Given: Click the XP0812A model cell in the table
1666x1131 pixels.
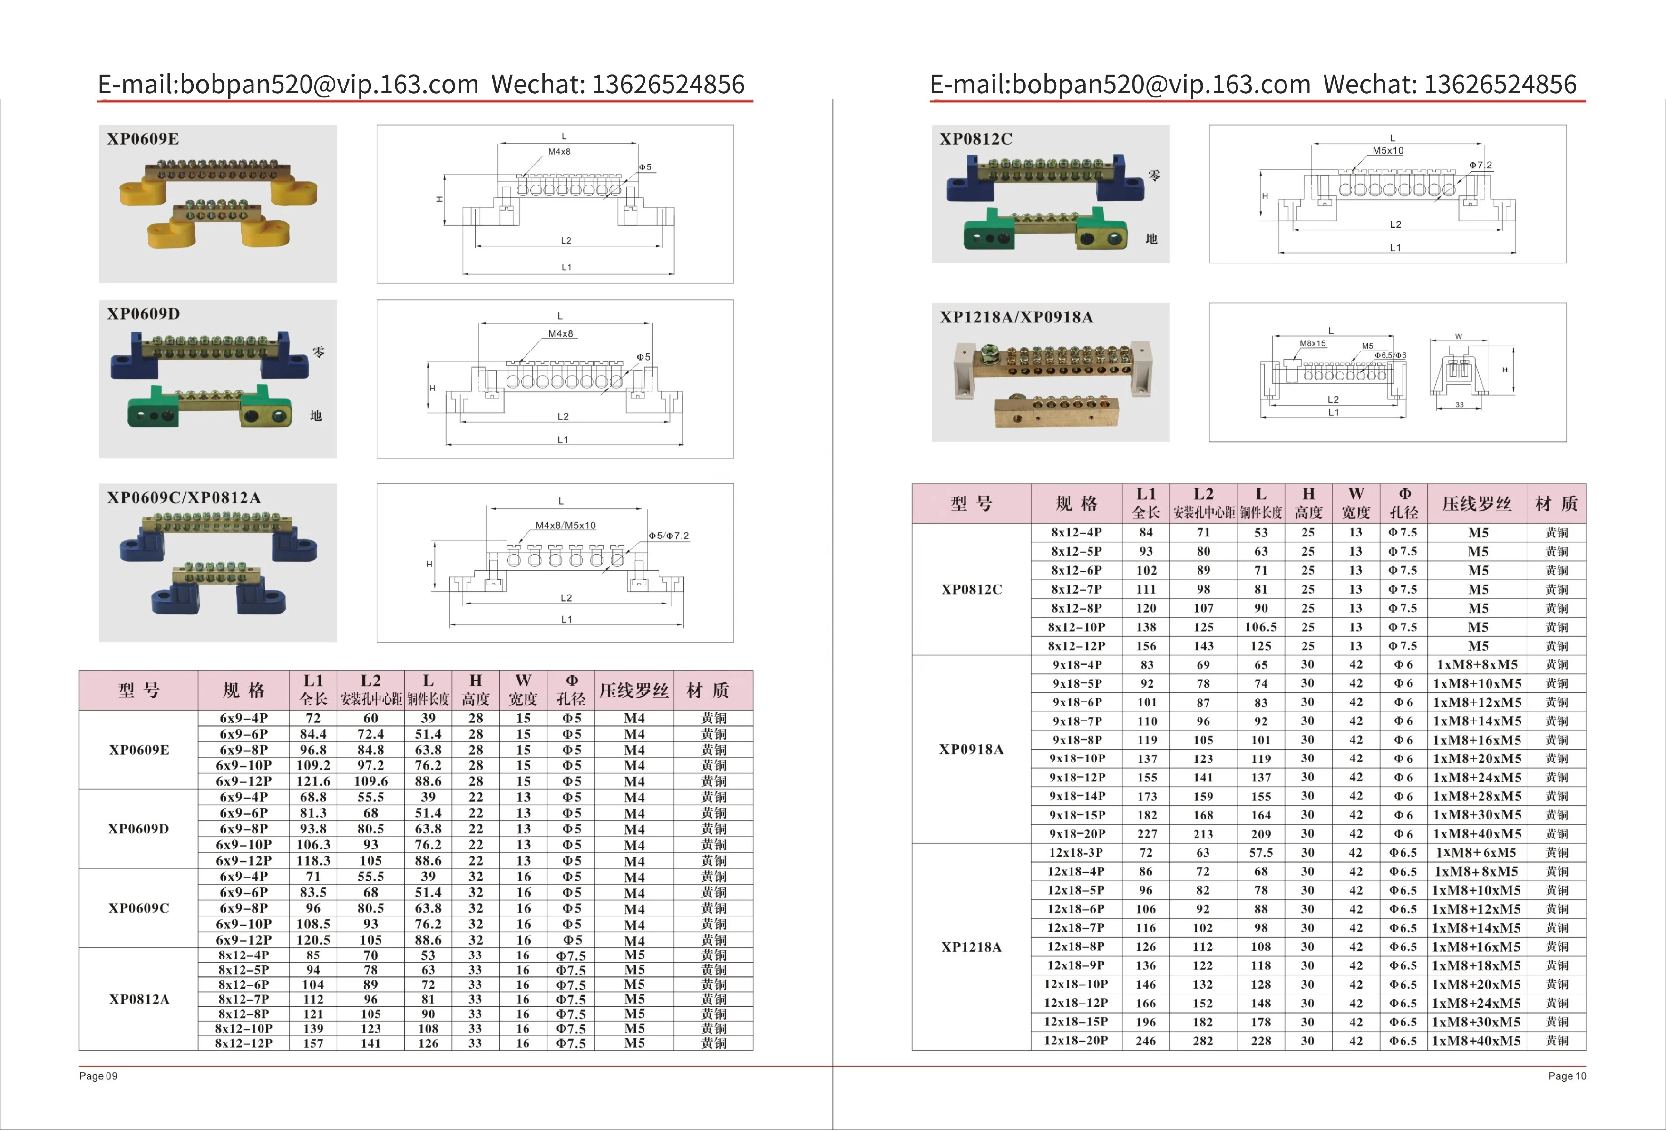Looking at the screenshot, I should pos(138,999).
